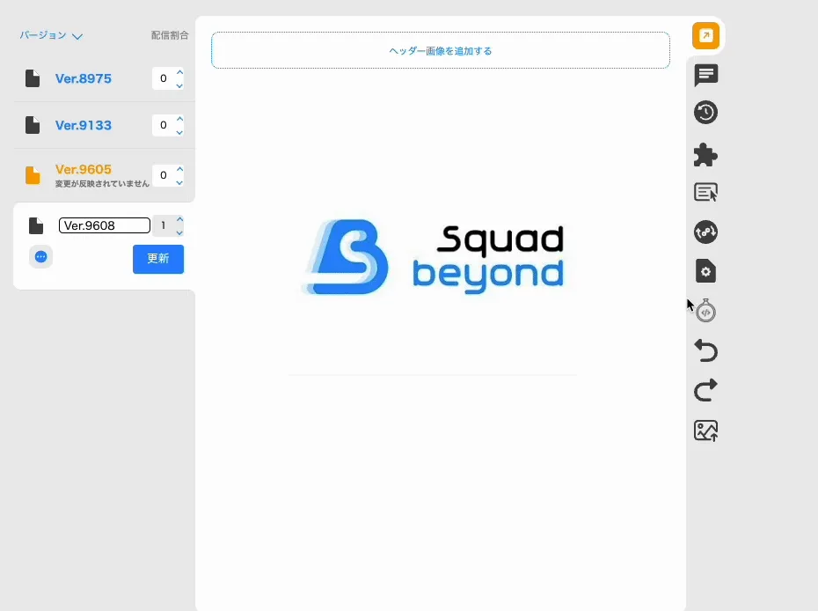The height and width of the screenshot is (611, 818).
Task: Select the Ver.9133 version link
Action: [x=84, y=125]
